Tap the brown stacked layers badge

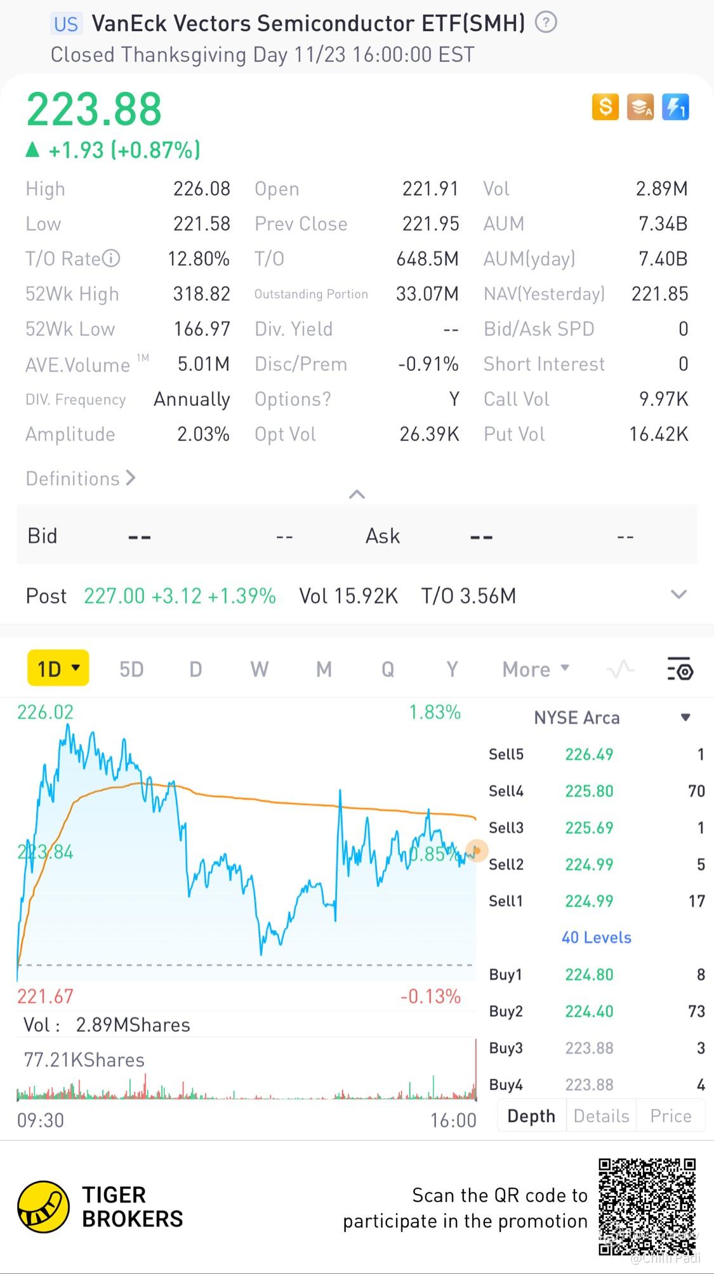coord(640,107)
